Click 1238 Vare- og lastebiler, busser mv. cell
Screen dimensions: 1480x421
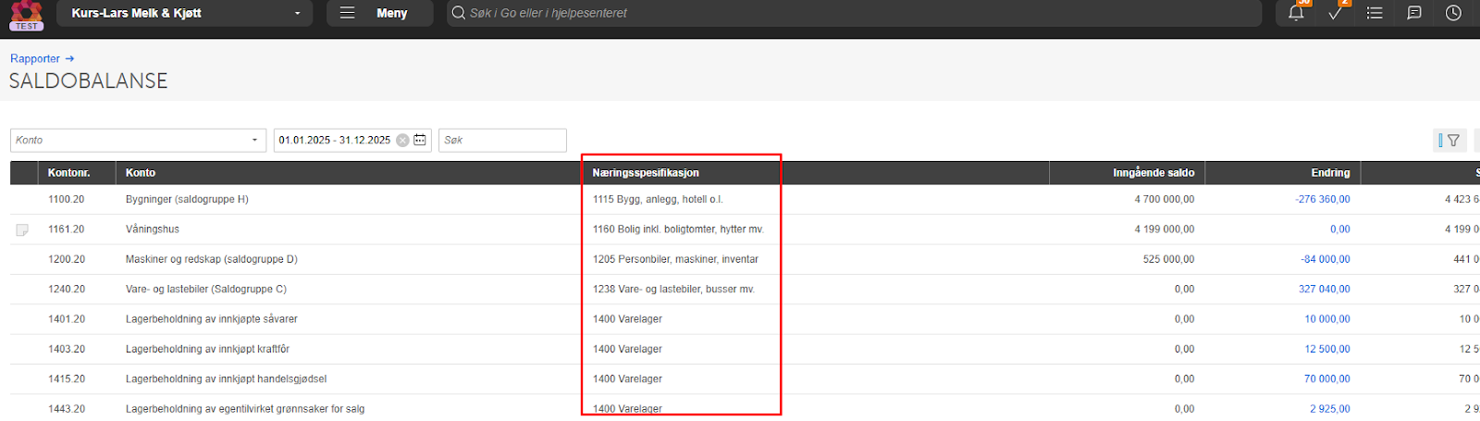[673, 289]
